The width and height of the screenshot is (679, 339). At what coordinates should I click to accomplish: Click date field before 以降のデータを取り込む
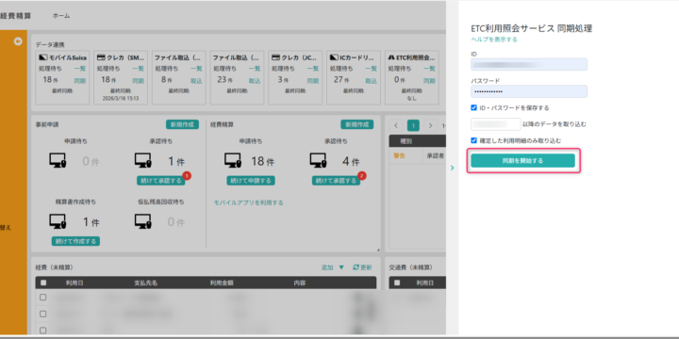[496, 124]
